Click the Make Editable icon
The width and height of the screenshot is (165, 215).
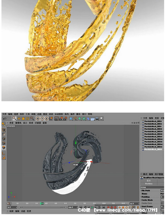pyautogui.click(x=4, y=124)
